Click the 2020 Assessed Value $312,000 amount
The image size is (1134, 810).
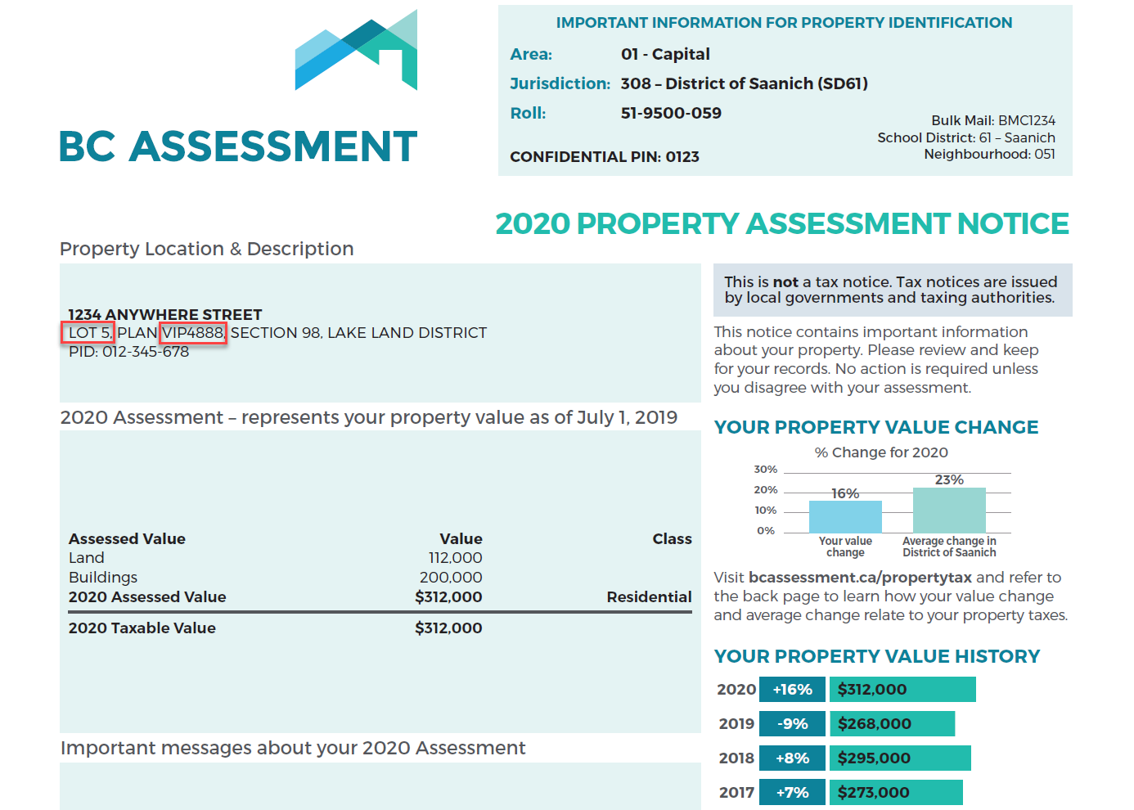[448, 597]
